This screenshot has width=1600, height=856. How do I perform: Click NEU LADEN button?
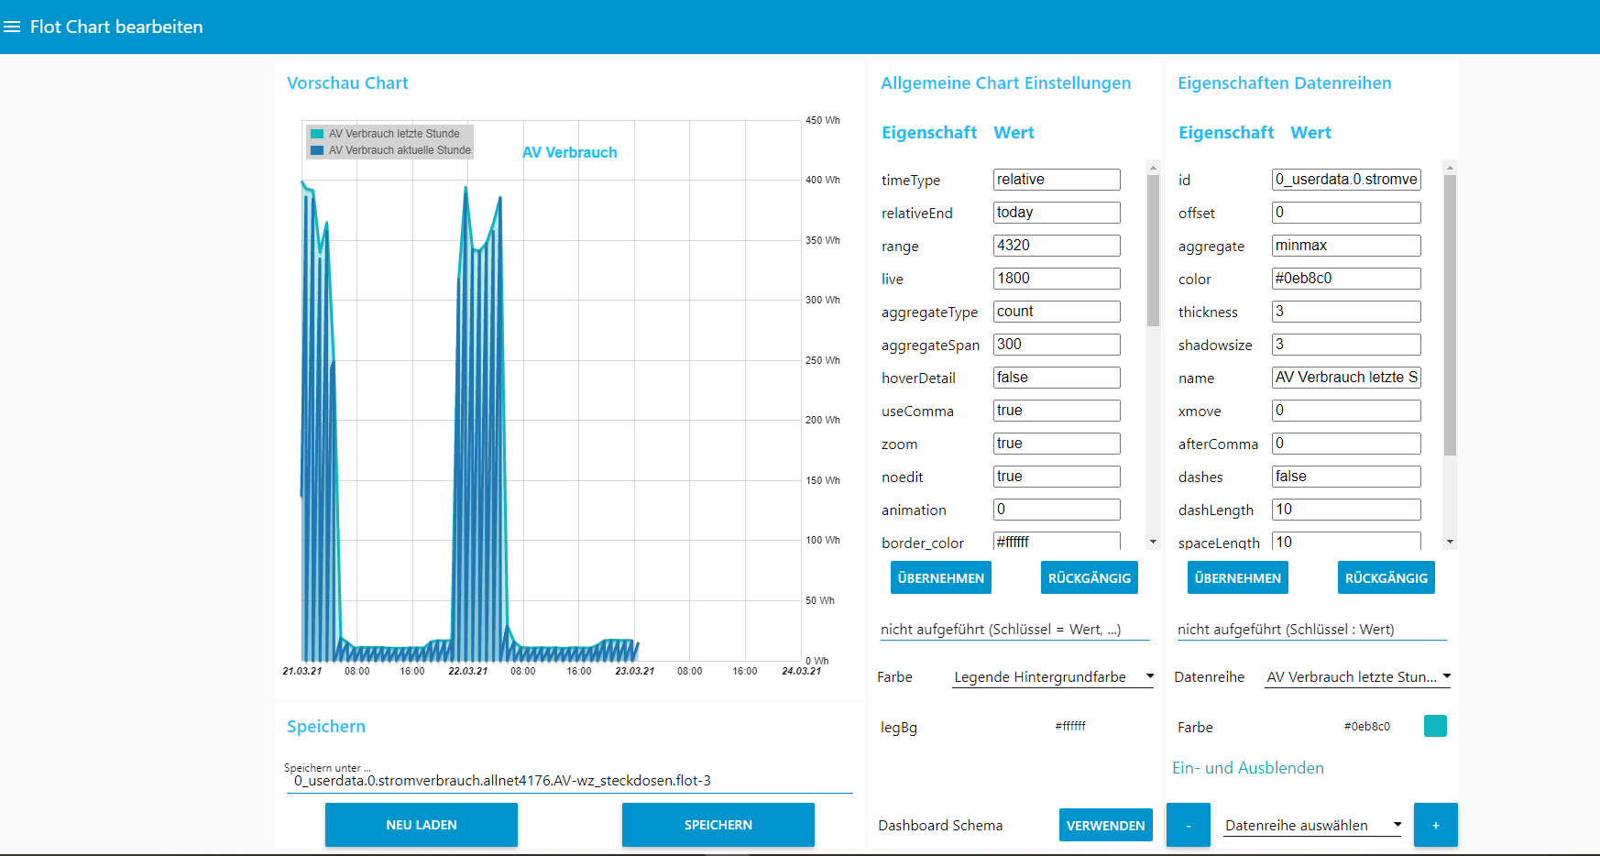point(422,825)
